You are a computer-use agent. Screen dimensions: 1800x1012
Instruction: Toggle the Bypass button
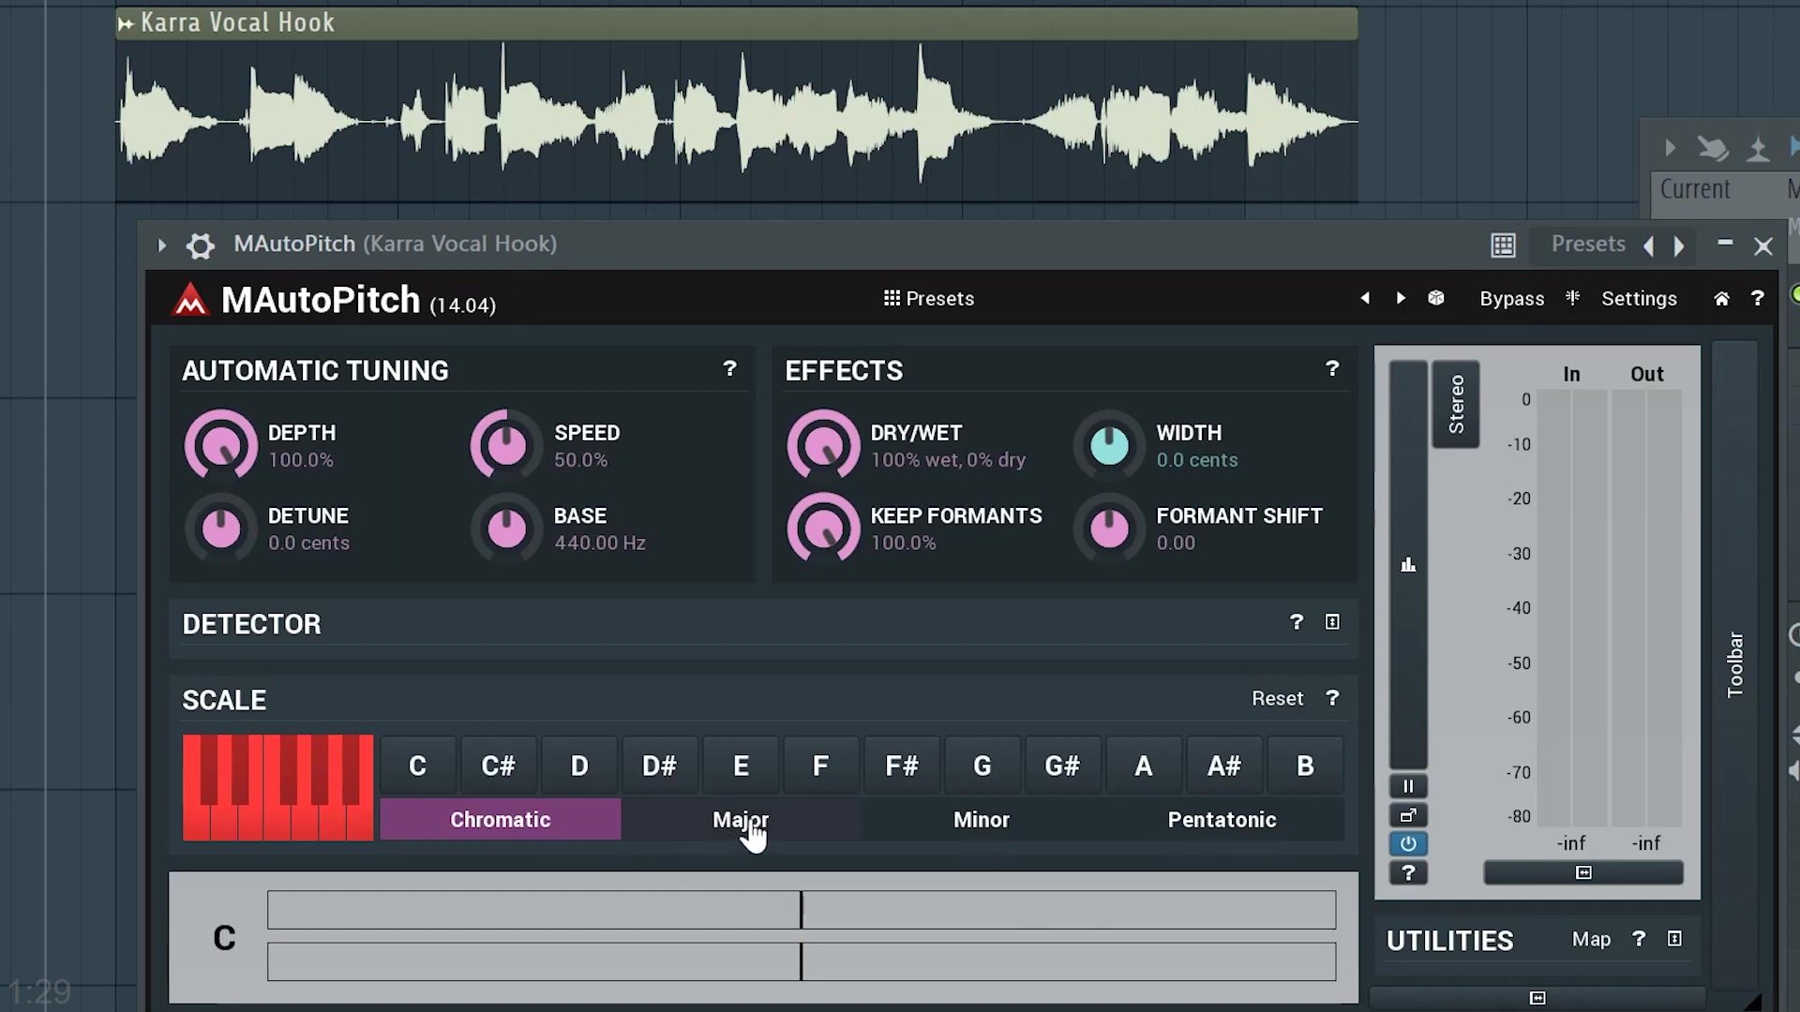[x=1511, y=298]
